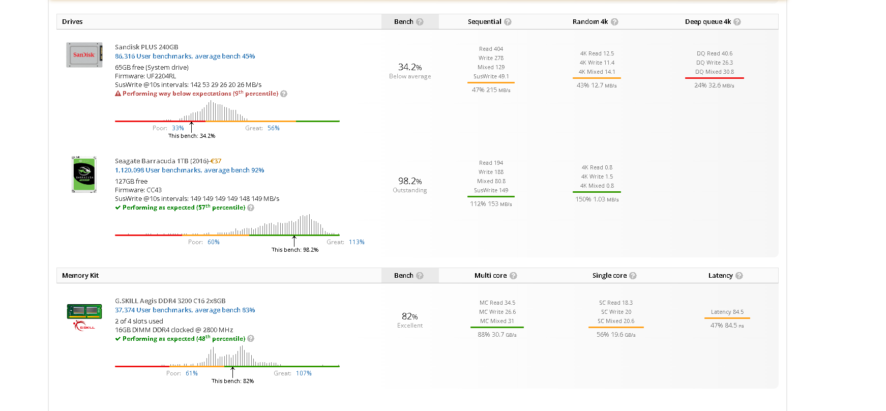
Task: Click green checkmark for Seagate performing as expected
Action: [x=118, y=208]
